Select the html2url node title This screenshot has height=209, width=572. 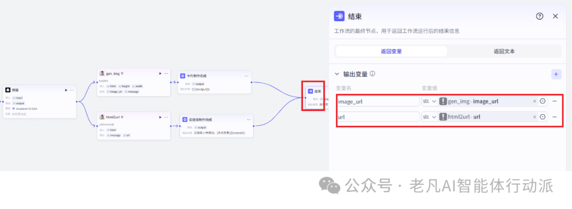click(x=113, y=117)
